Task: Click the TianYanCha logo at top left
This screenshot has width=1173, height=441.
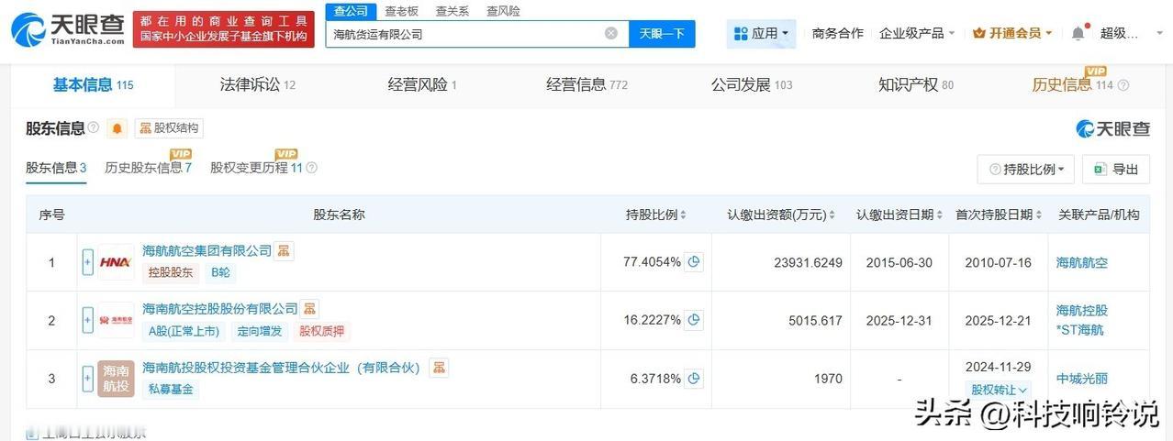Action: 68,30
